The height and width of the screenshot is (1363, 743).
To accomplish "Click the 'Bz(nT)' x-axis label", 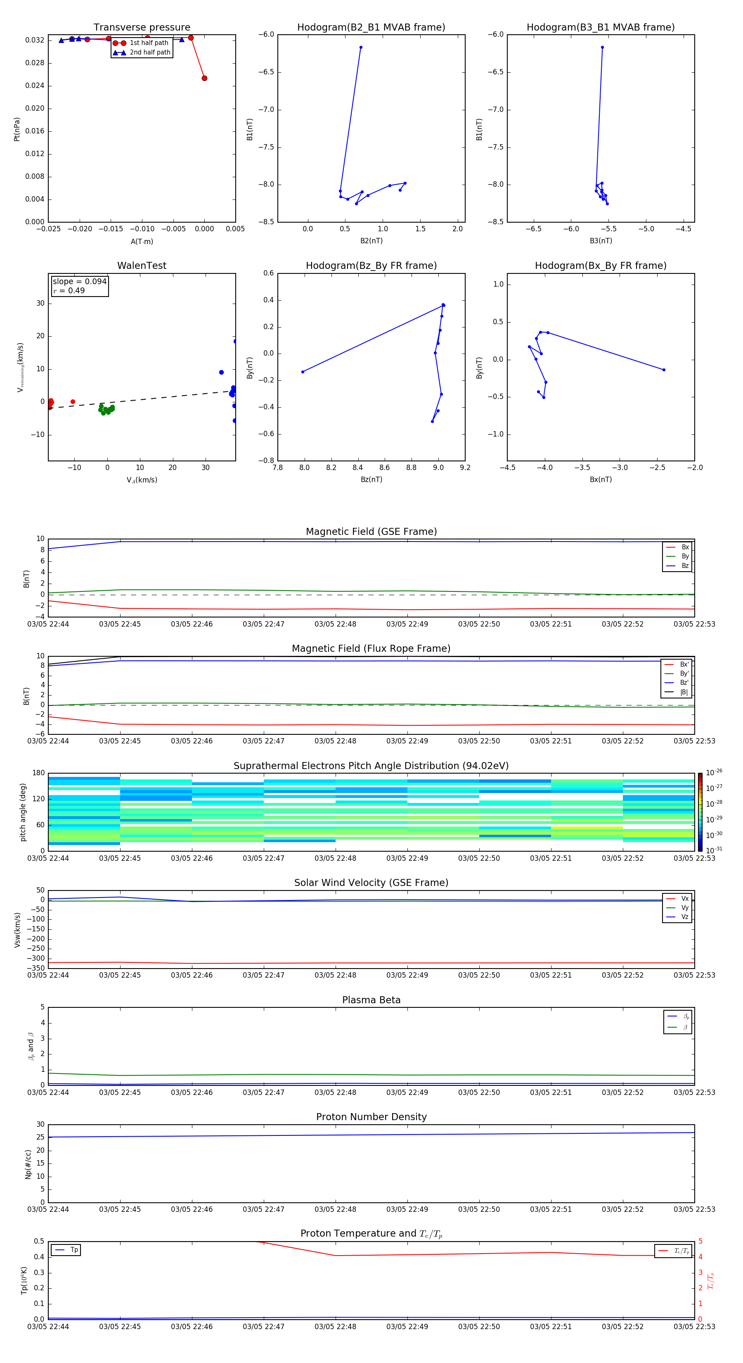I will coord(371,480).
